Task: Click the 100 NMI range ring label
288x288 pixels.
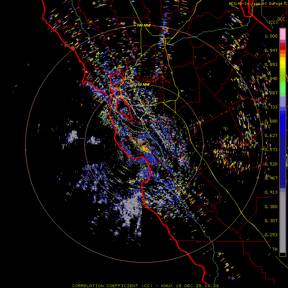Action: [x=144, y=25]
